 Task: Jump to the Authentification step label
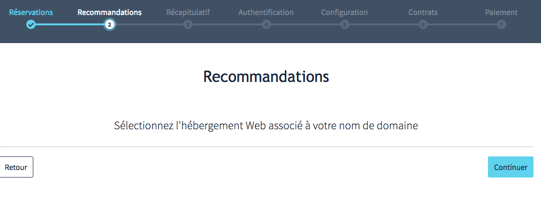266,13
